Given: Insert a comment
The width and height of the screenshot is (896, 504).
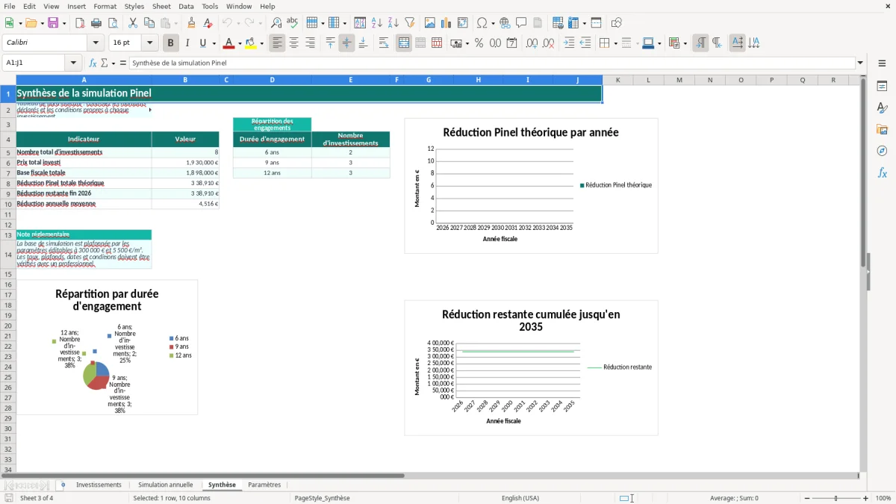Looking at the screenshot, I should (521, 23).
